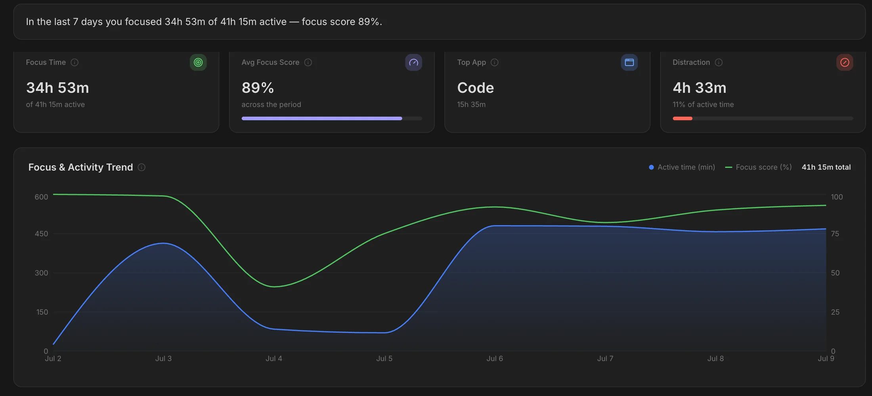Select the Jul 4 chart axis label

pos(274,359)
